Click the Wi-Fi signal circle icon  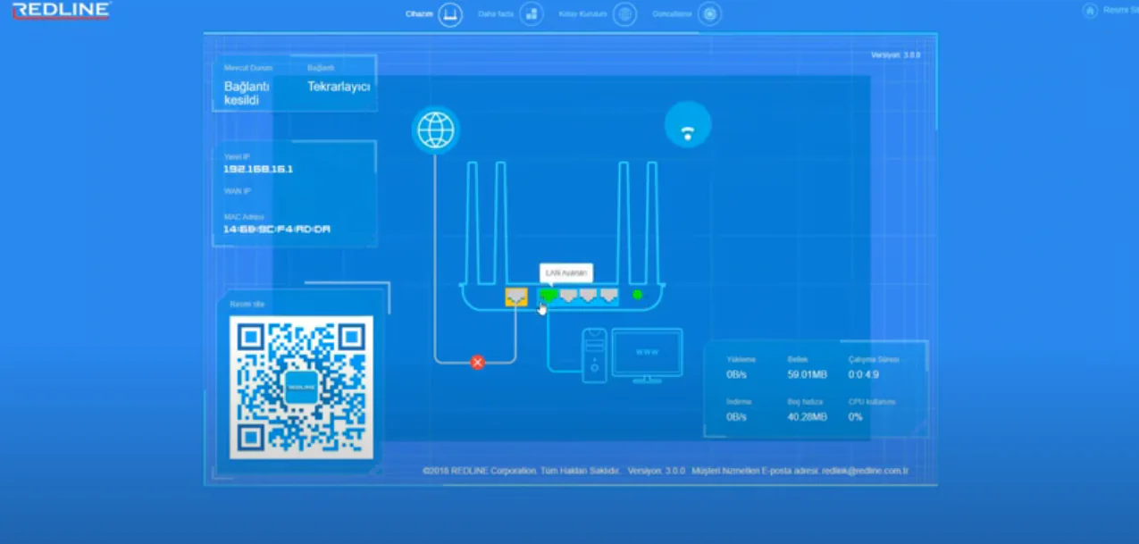tap(688, 125)
